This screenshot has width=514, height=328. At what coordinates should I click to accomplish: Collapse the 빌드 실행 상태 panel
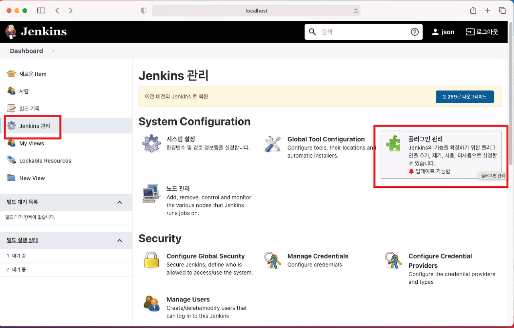click(x=120, y=240)
